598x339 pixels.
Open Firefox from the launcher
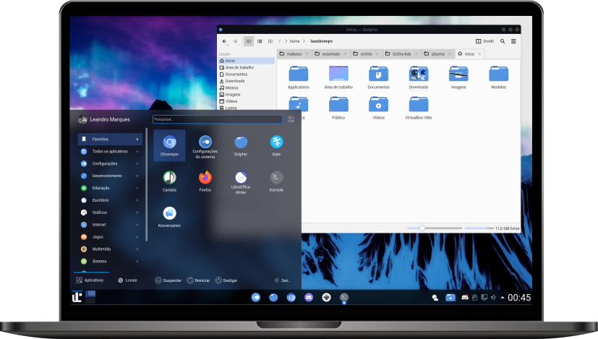(x=205, y=181)
